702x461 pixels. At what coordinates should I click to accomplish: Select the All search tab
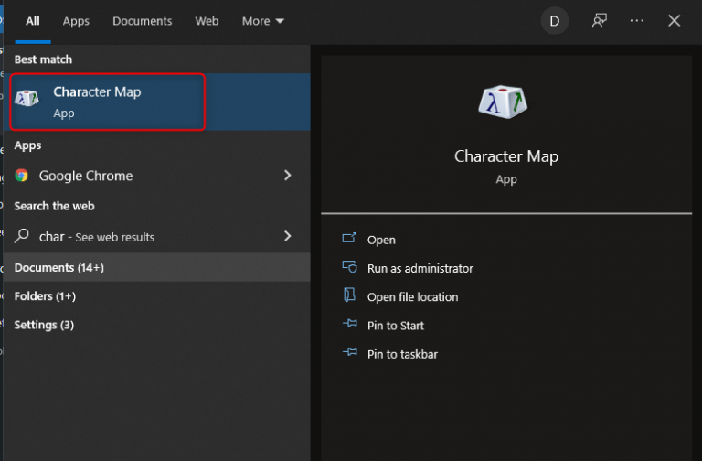pos(33,21)
